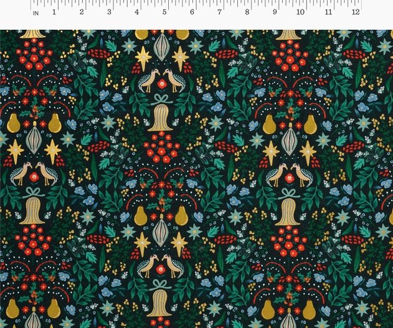Select the number 4 on the ruler
Screen dimensions: 393x328
[x=136, y=12]
